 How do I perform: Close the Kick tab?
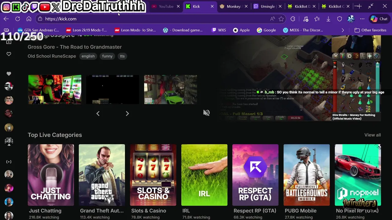pos(212,6)
